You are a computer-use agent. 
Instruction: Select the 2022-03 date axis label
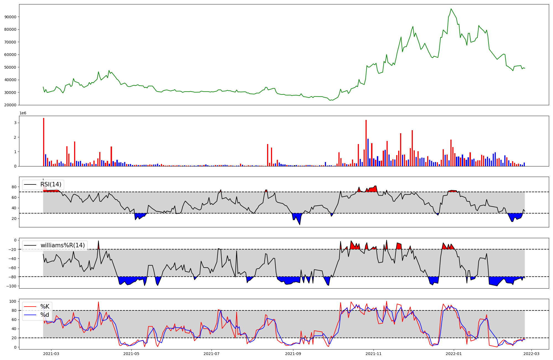click(531, 353)
